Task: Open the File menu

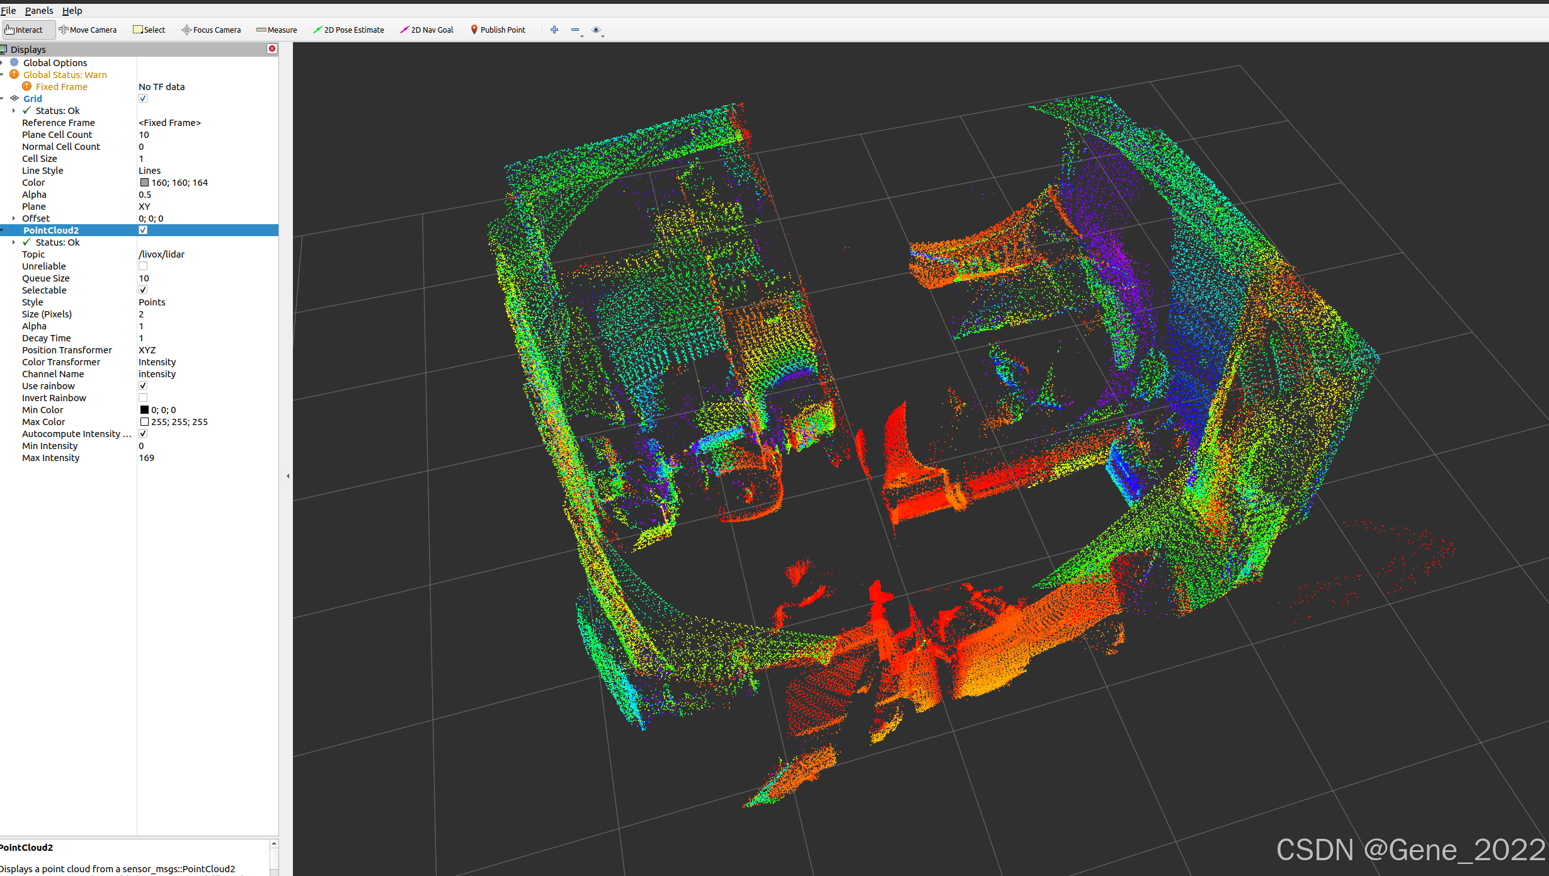Action: (8, 11)
